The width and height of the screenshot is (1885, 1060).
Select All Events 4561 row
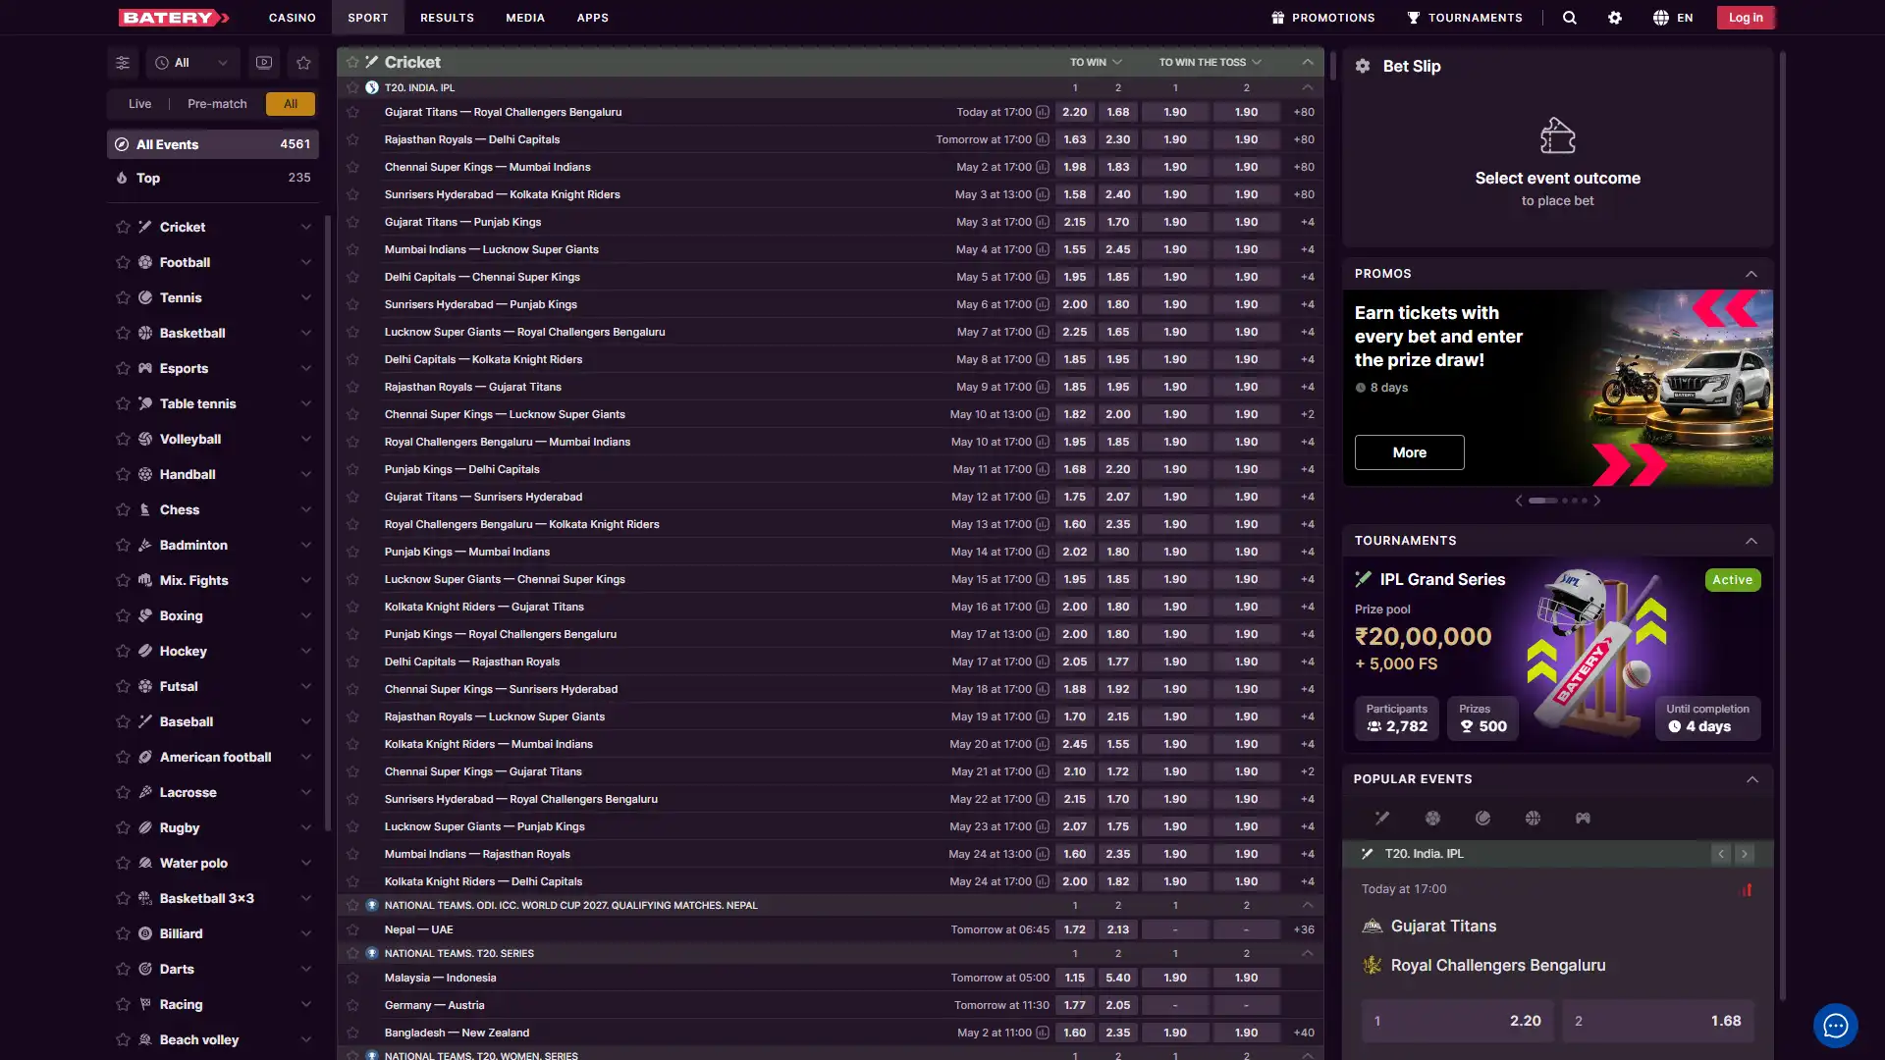pos(213,144)
